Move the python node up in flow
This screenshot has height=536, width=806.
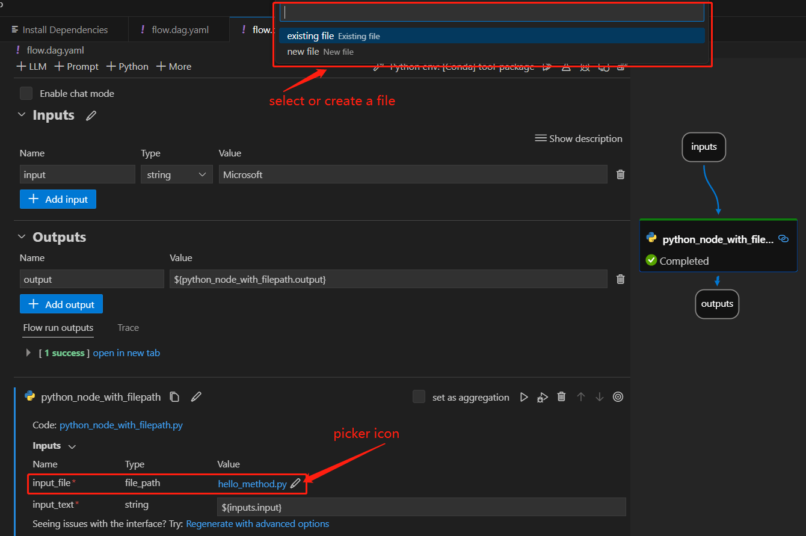580,396
